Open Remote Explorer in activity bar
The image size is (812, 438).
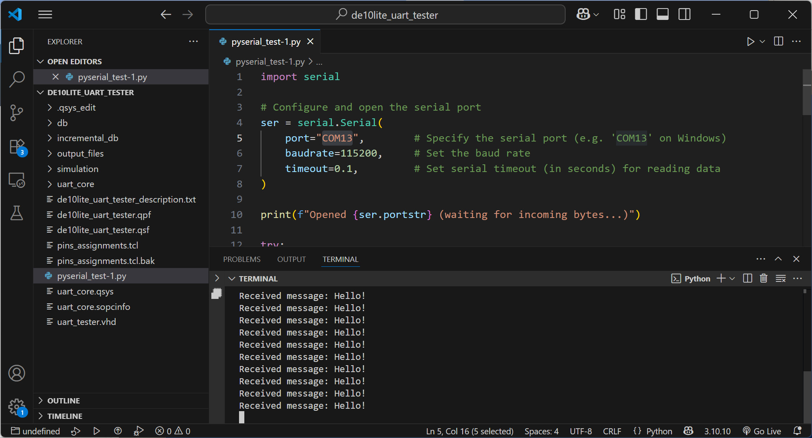tap(17, 180)
